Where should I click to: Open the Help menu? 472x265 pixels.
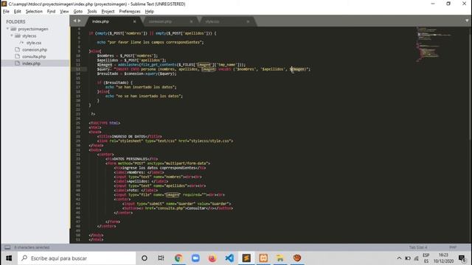click(x=149, y=12)
